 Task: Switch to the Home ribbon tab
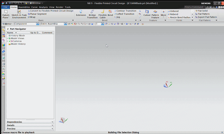(14, 7)
